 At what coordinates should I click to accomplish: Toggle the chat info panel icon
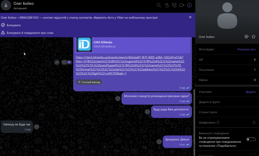pyautogui.click(x=189, y=5)
